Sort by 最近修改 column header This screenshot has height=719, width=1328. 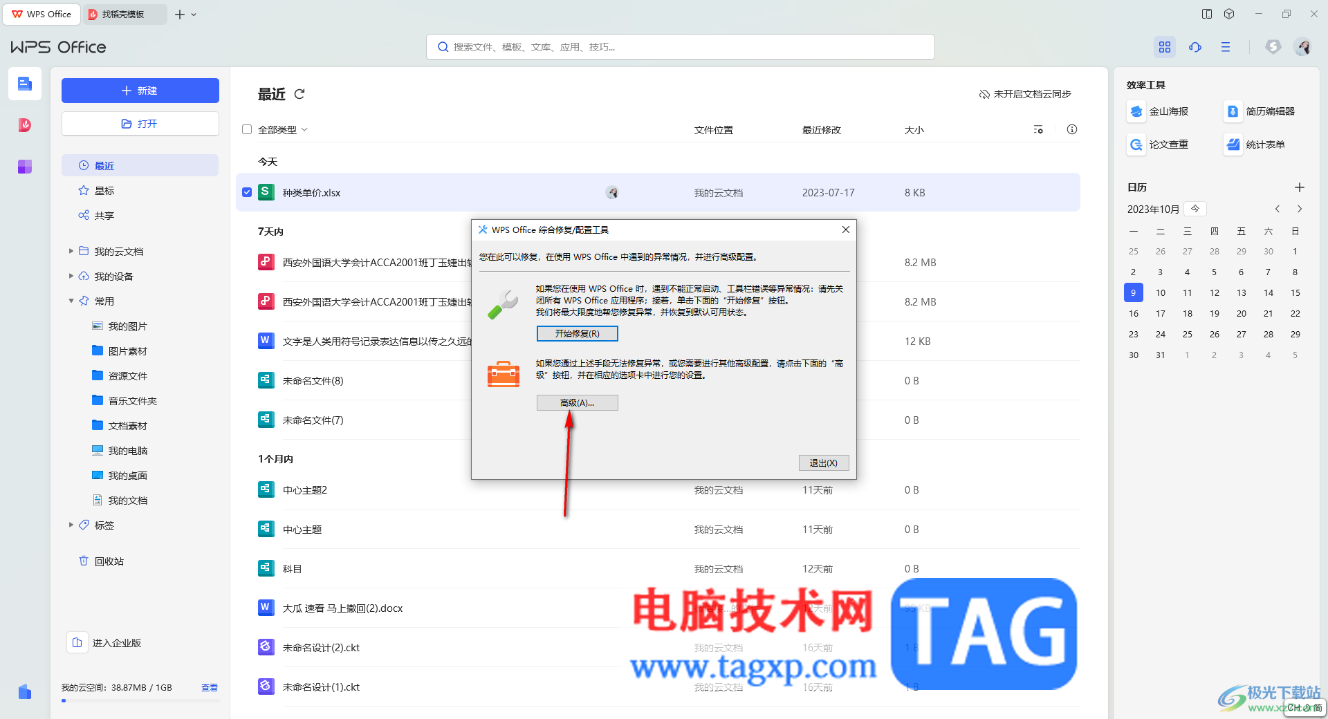coord(822,130)
